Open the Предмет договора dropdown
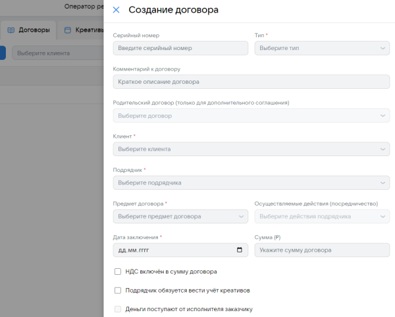 pos(180,216)
